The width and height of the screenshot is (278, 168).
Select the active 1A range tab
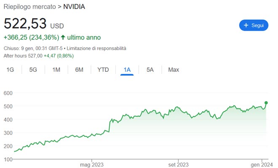(127, 70)
